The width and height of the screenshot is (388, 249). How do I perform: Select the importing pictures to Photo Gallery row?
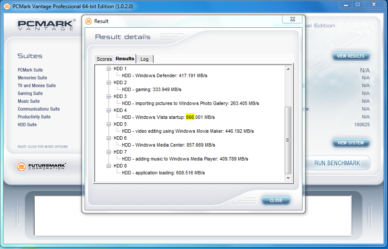[190, 103]
